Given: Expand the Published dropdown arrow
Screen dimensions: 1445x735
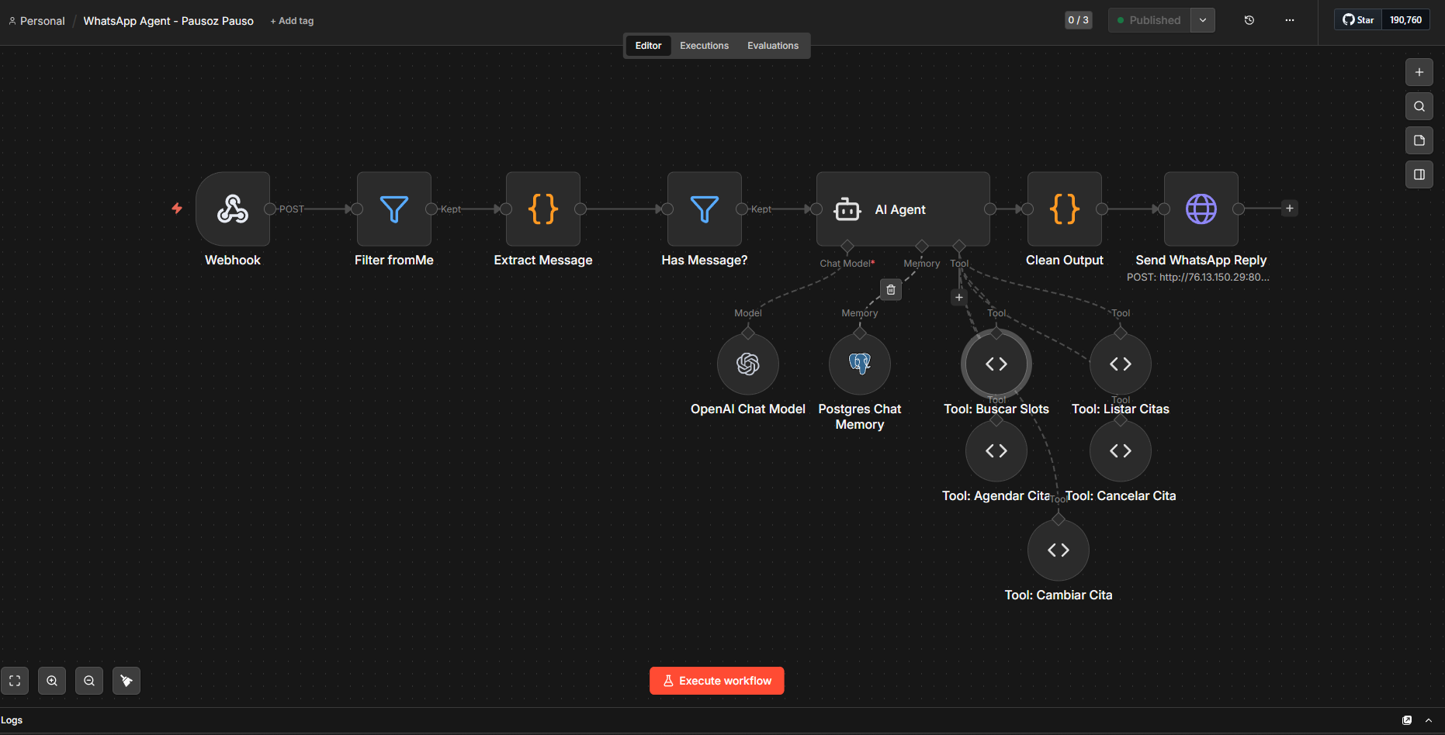Looking at the screenshot, I should coord(1203,20).
